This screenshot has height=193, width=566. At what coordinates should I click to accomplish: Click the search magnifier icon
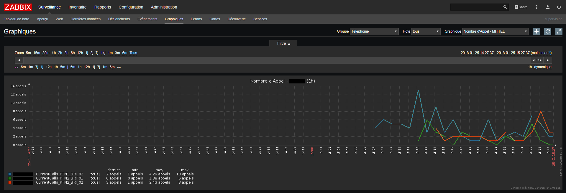coord(505,7)
